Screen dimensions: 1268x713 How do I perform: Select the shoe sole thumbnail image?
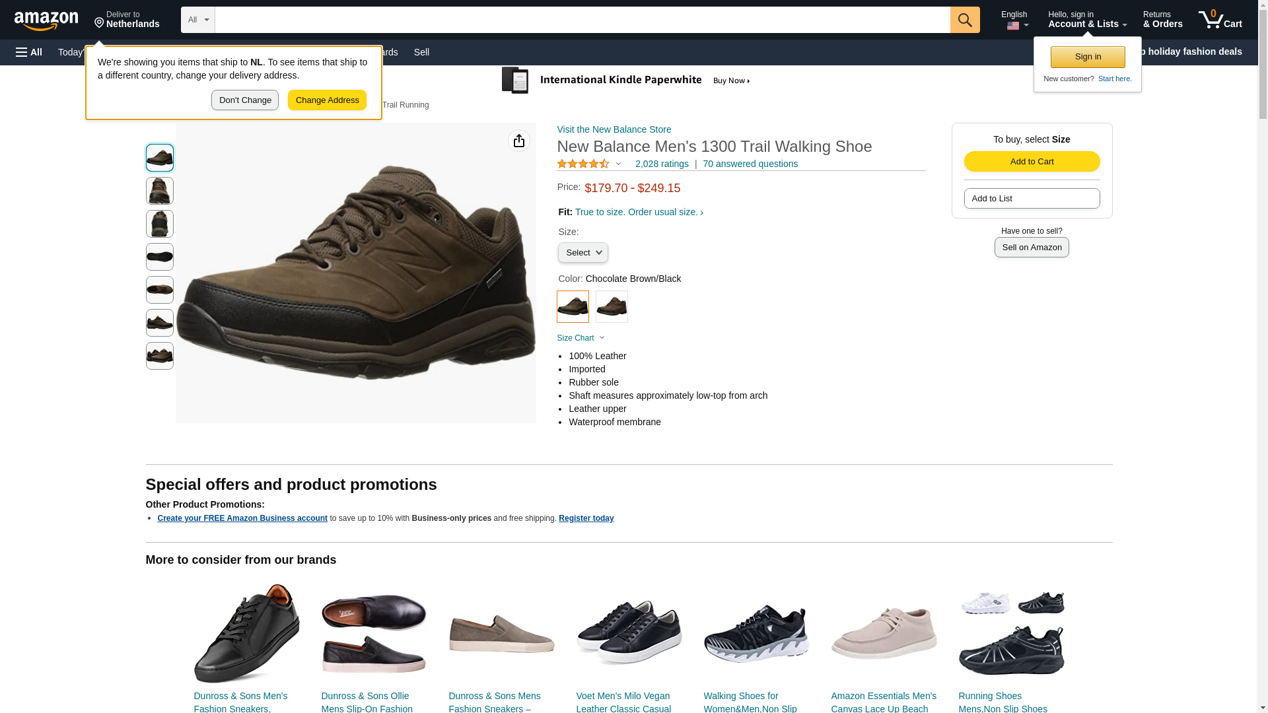(160, 257)
